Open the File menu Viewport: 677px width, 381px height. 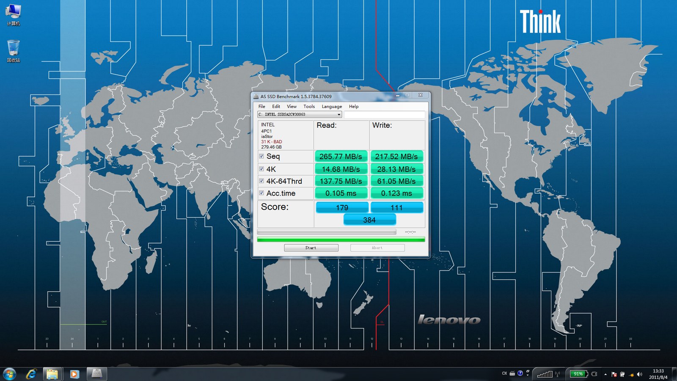pos(262,106)
